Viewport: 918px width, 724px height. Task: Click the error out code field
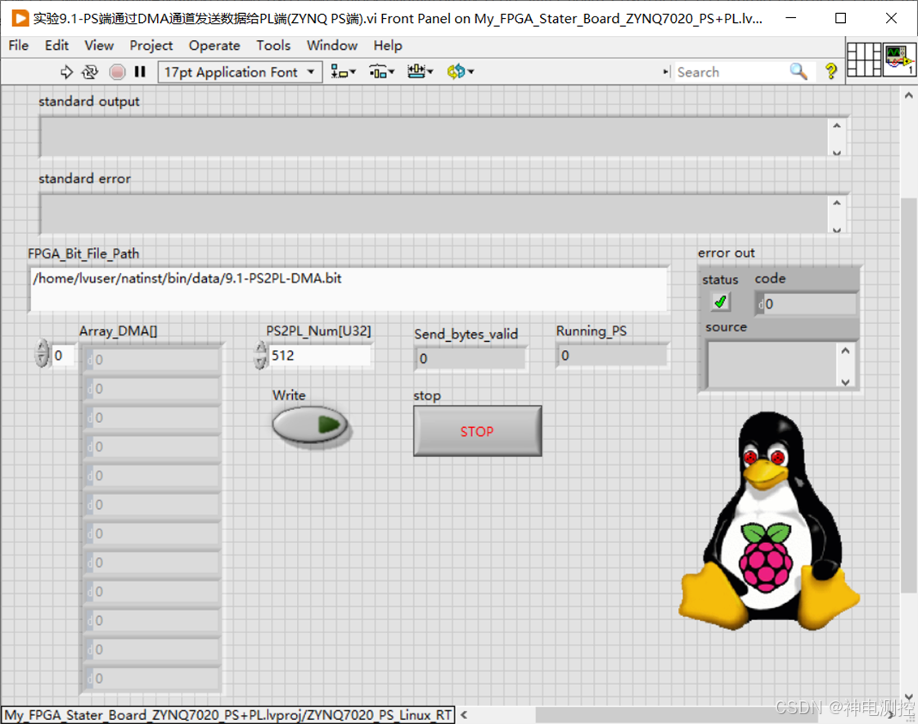[806, 304]
